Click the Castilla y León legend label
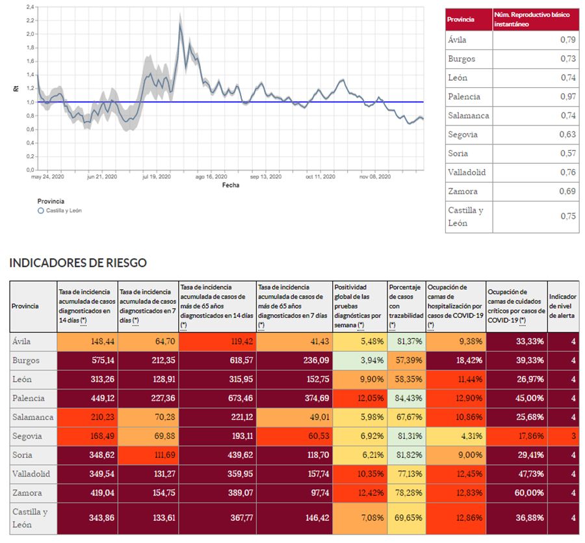The image size is (585, 543). coord(62,211)
